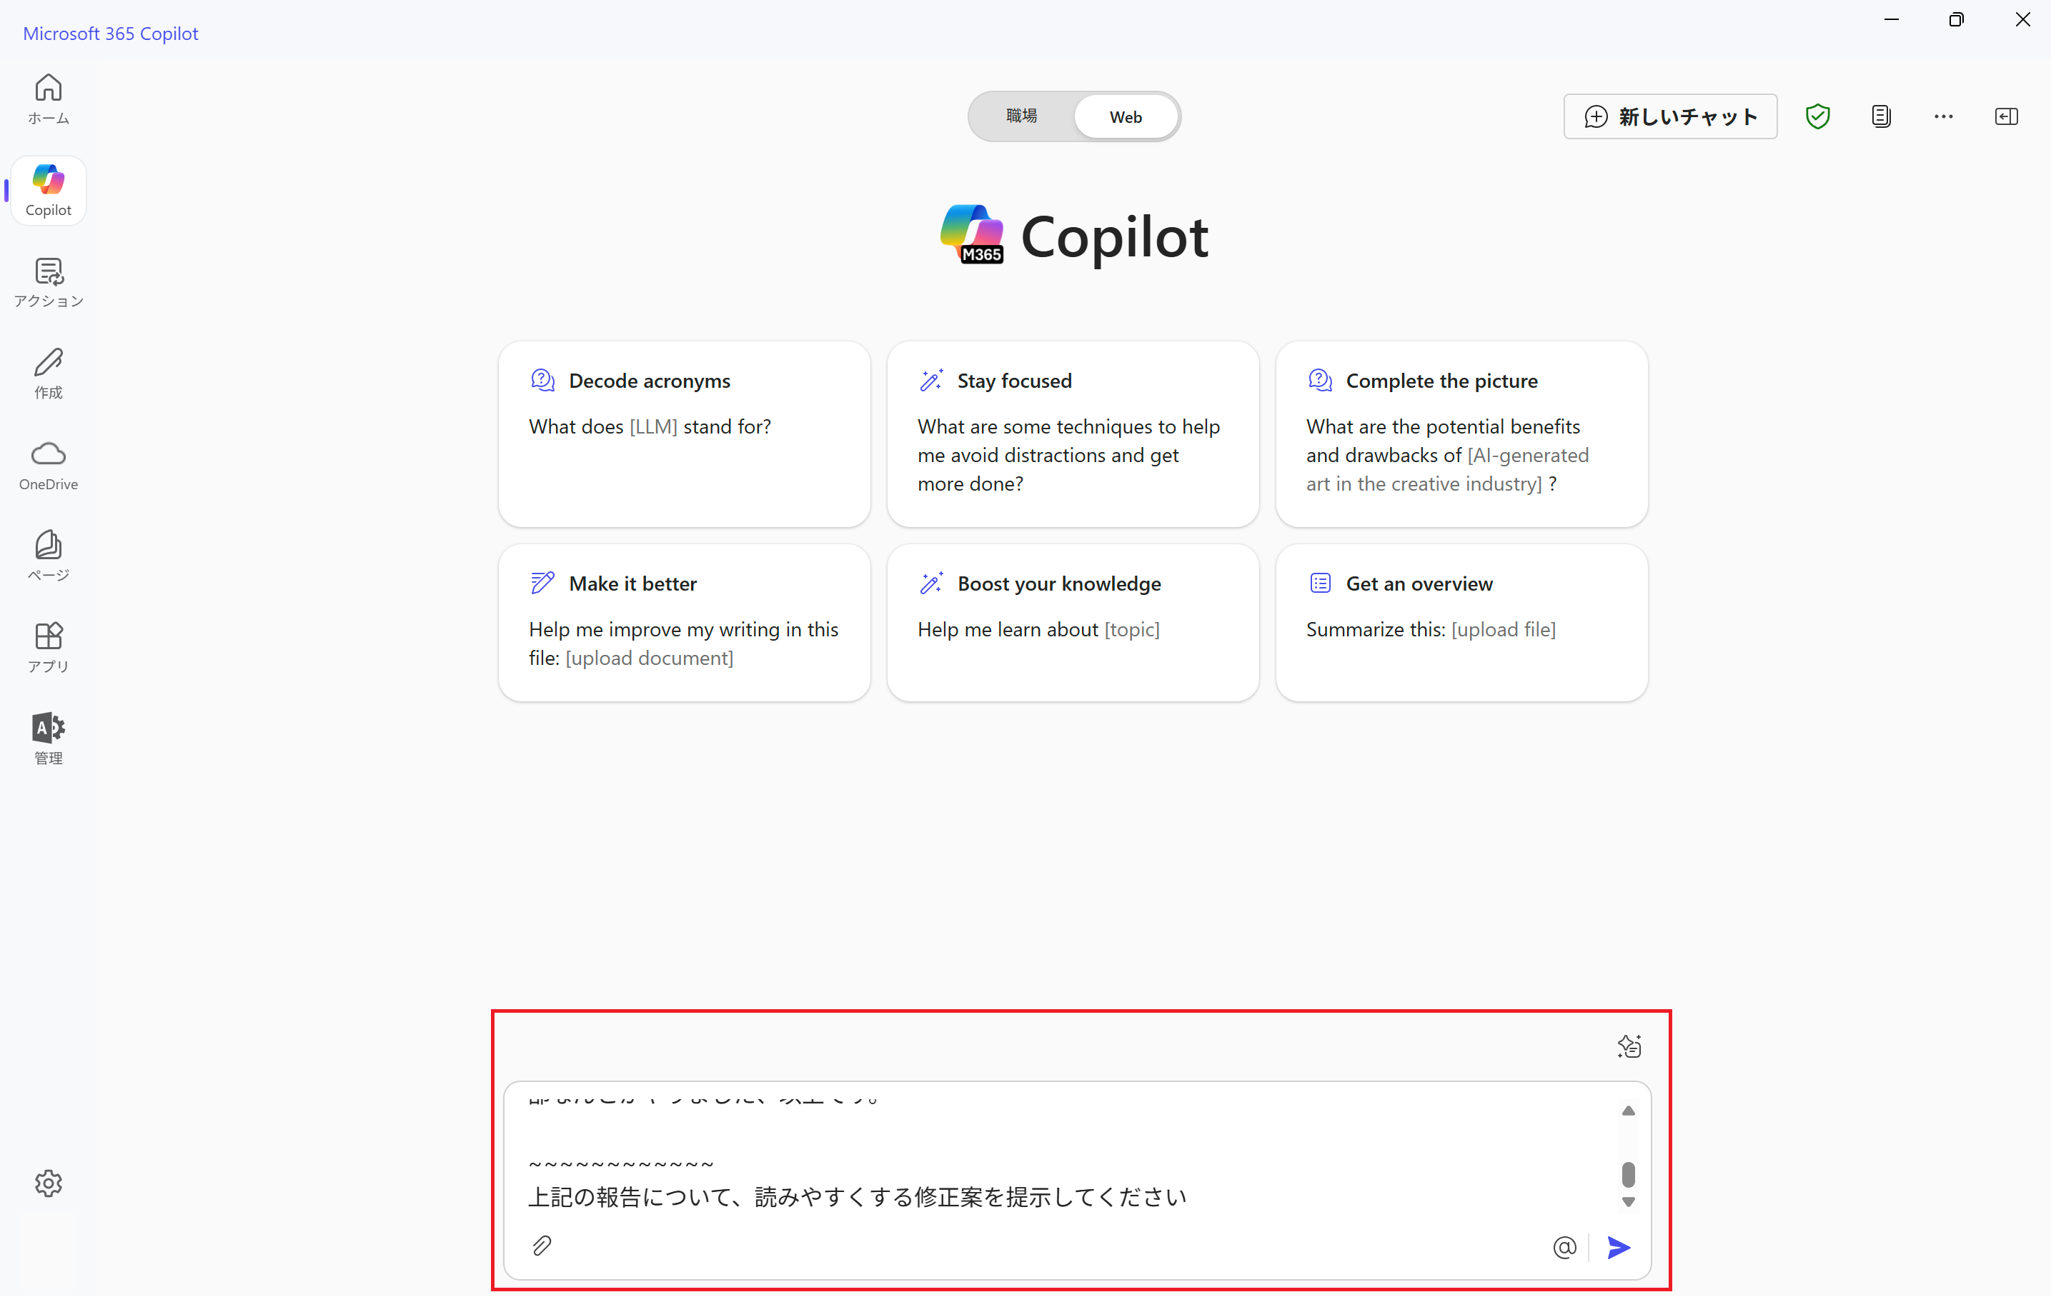Click the Microsoft 365 Copilot title text
The image size is (2051, 1297).
tap(111, 33)
